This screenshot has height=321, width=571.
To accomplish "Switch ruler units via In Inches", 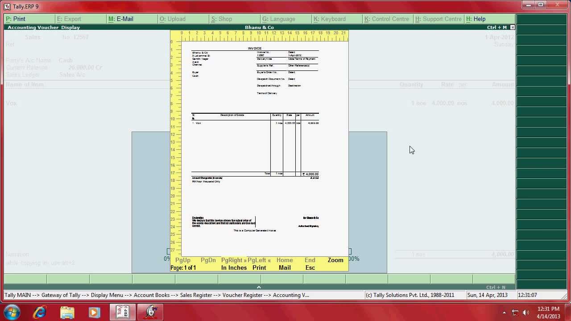I will click(x=234, y=268).
